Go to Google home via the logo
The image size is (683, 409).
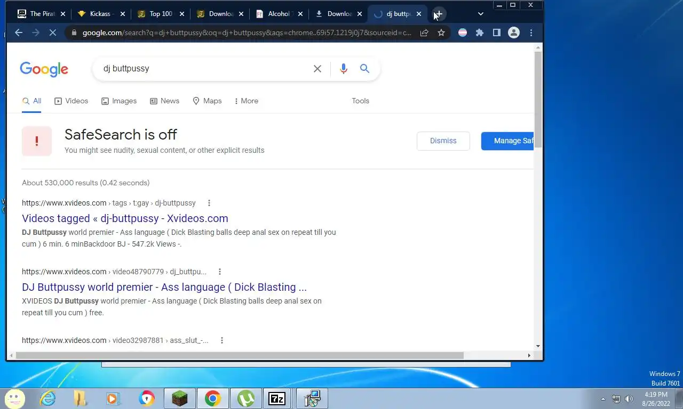44,69
